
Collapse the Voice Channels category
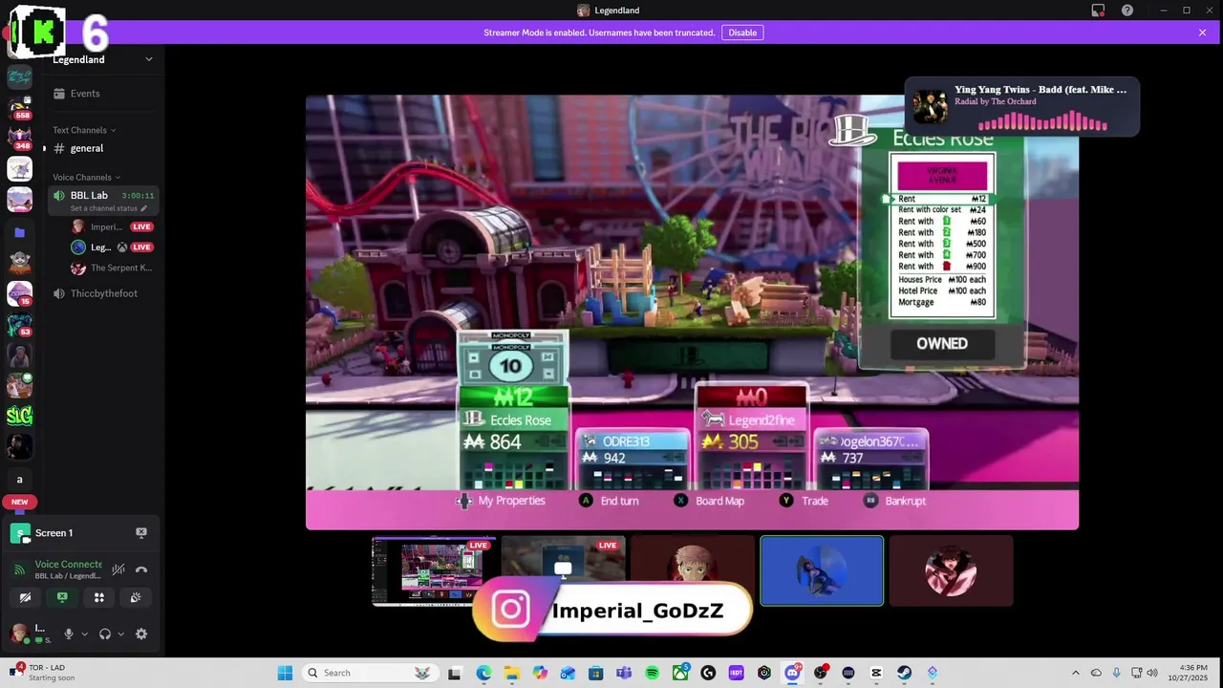(86, 177)
